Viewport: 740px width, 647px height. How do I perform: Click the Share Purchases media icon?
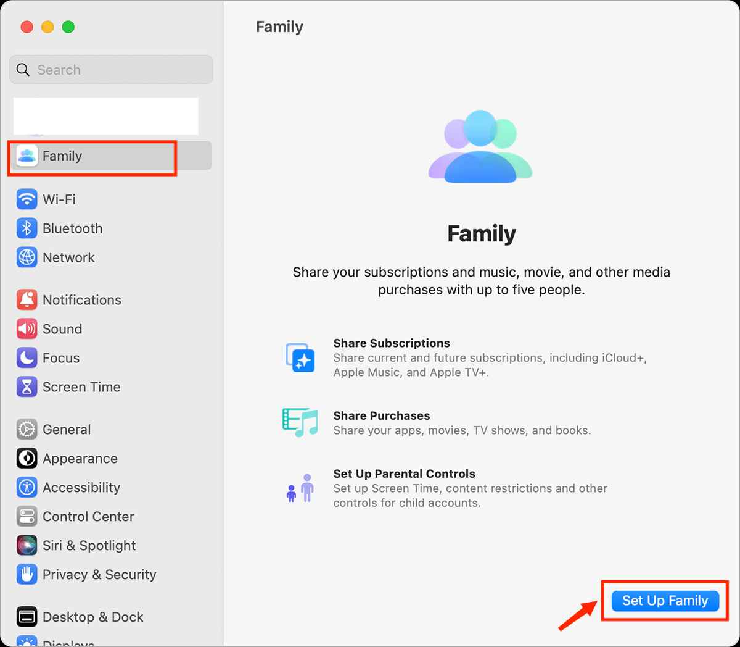point(300,422)
